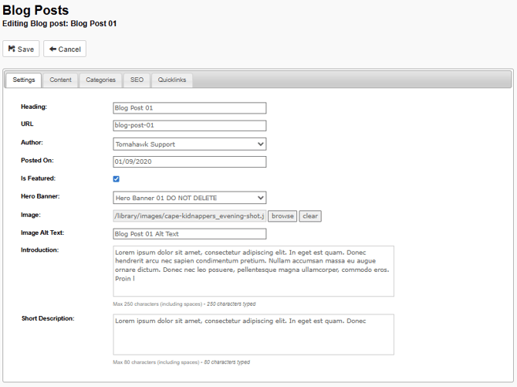Image resolution: width=517 pixels, height=387 pixels.
Task: Switch to the Content tab
Action: (x=60, y=80)
